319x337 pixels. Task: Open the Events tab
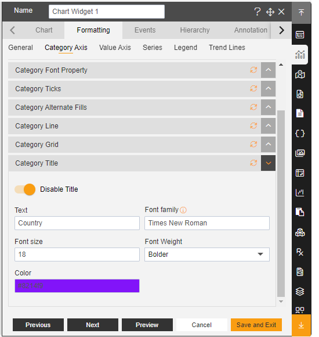(145, 30)
